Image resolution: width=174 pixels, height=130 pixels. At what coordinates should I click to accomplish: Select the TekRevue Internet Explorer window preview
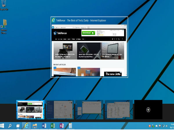pos(89,47)
